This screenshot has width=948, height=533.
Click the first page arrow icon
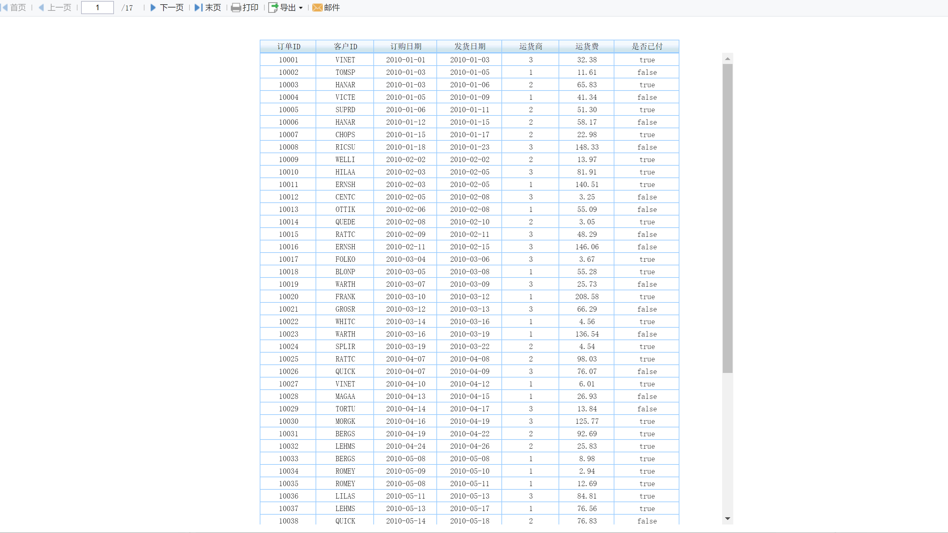click(4, 7)
